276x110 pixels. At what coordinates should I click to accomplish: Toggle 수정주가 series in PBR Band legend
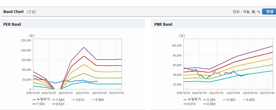click(192, 100)
